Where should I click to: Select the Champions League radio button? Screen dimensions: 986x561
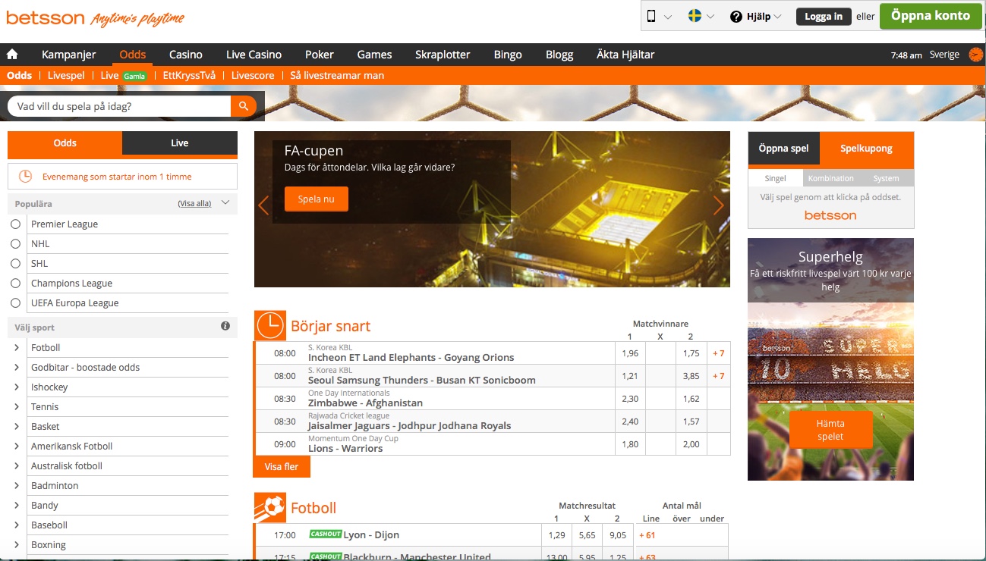(15, 284)
